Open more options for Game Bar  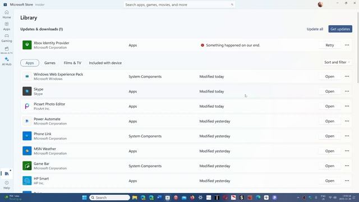pyautogui.click(x=347, y=166)
